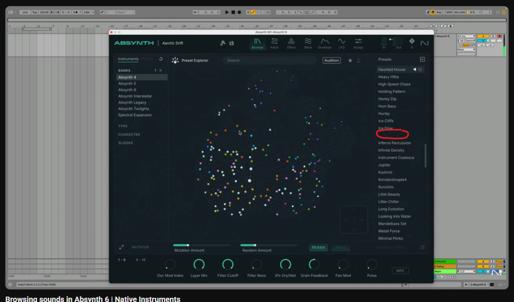
Task: Arm the 1 Absynth 6 track
Action: click(499, 36)
